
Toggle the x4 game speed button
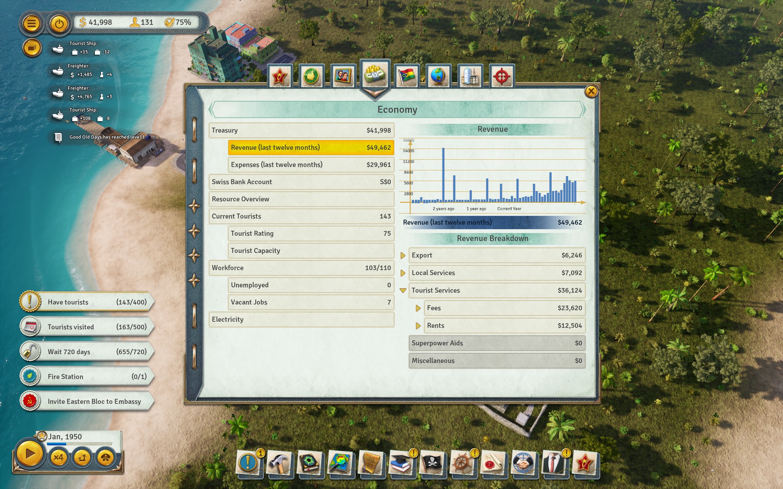[58, 457]
